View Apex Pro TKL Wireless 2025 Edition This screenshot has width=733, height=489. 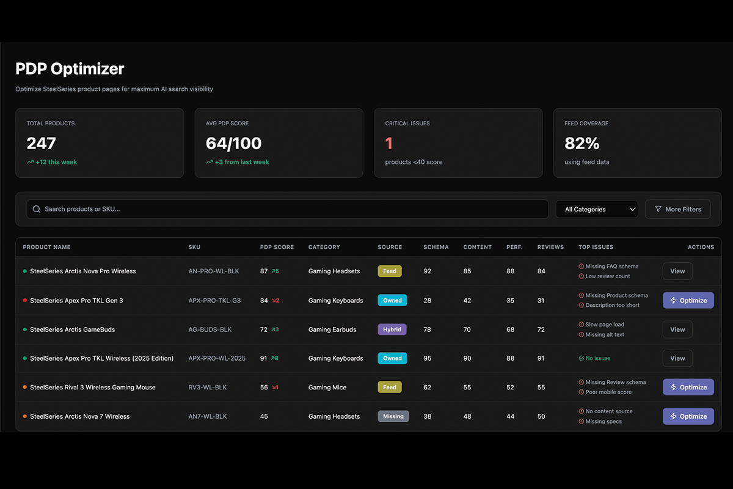pyautogui.click(x=677, y=358)
